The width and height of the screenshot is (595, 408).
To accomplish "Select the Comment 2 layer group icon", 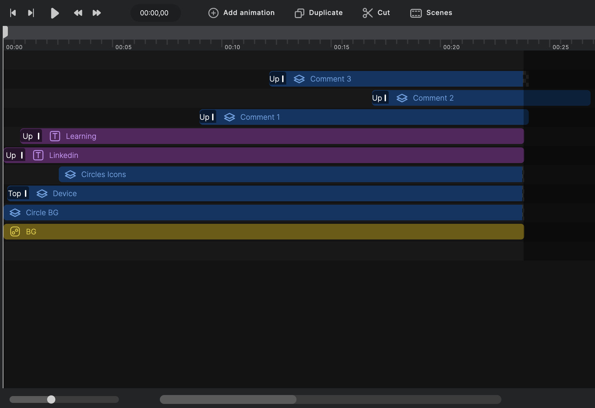I will point(402,98).
